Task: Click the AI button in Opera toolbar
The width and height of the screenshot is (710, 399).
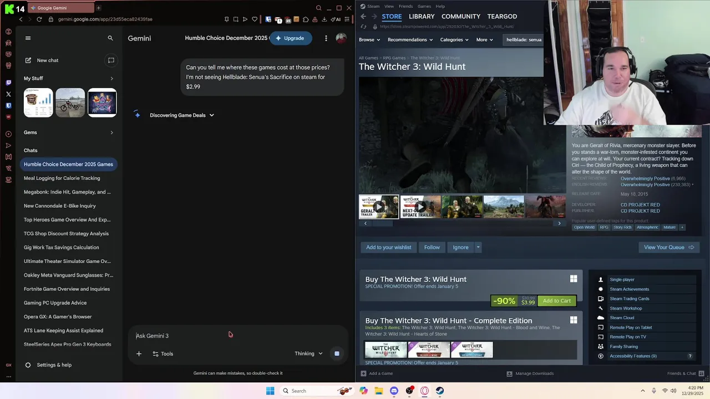Action: [336, 19]
